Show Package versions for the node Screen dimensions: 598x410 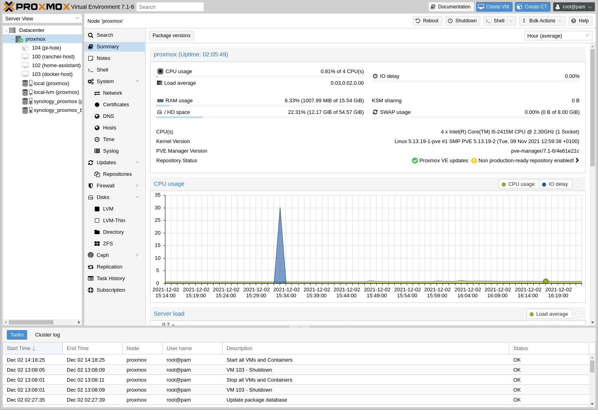click(171, 35)
